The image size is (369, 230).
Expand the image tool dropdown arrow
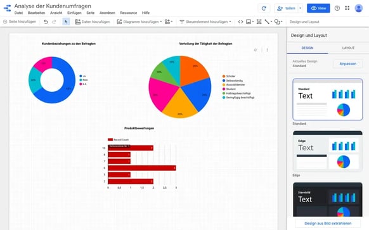253,22
